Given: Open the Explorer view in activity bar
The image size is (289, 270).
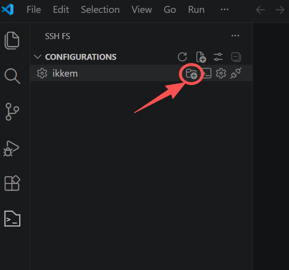Looking at the screenshot, I should coord(12,41).
